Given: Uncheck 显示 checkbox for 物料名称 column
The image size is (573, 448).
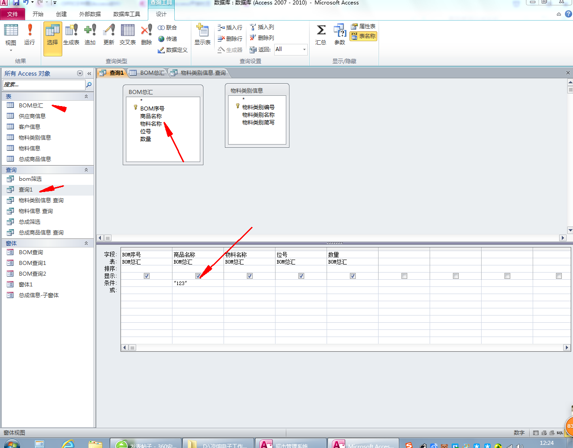Looking at the screenshot, I should click(x=250, y=276).
